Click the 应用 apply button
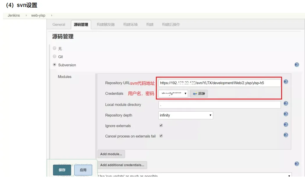Viewport: 305px width, 178px height. click(x=83, y=170)
